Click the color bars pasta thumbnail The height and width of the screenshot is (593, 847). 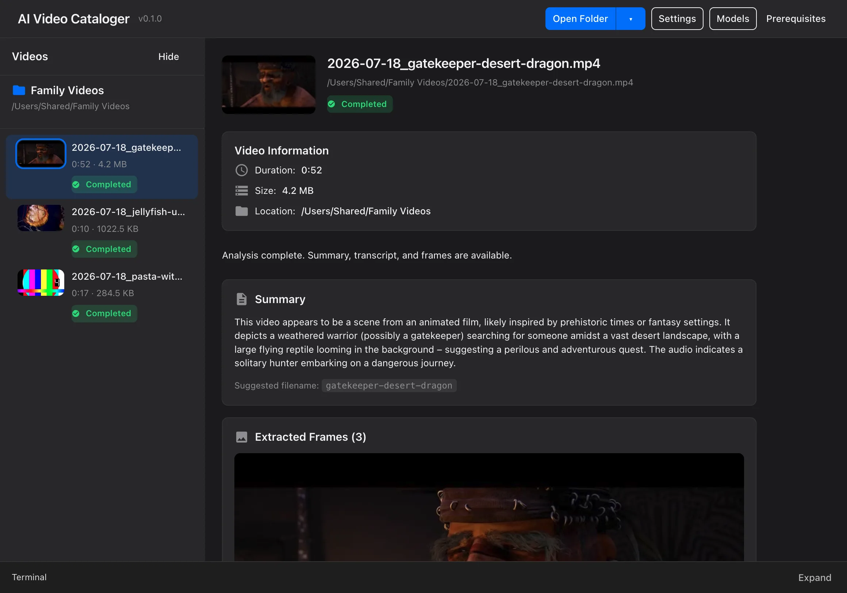(41, 282)
